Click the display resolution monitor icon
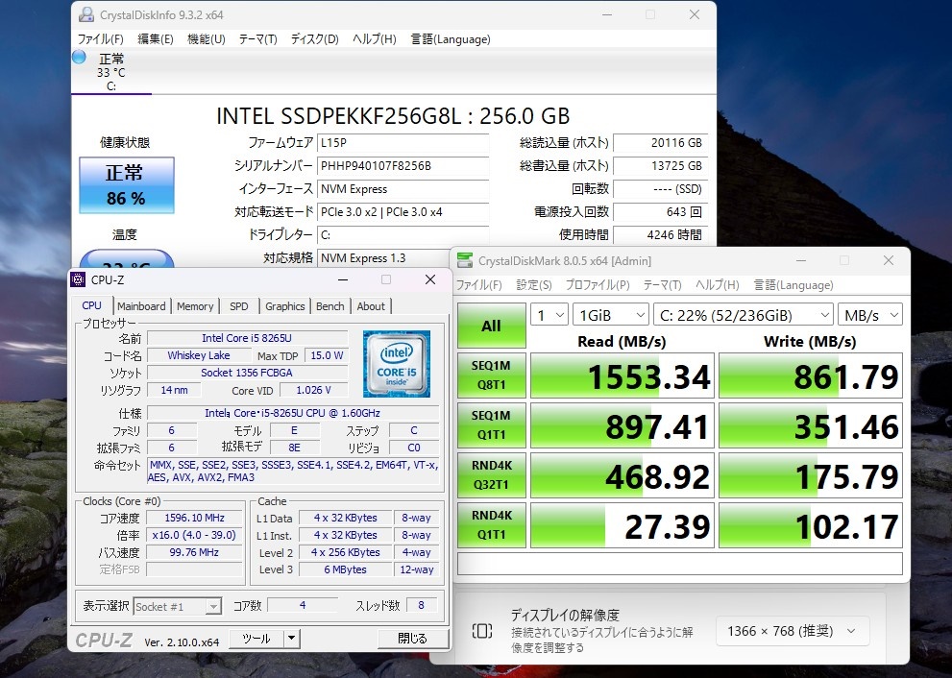 [482, 631]
